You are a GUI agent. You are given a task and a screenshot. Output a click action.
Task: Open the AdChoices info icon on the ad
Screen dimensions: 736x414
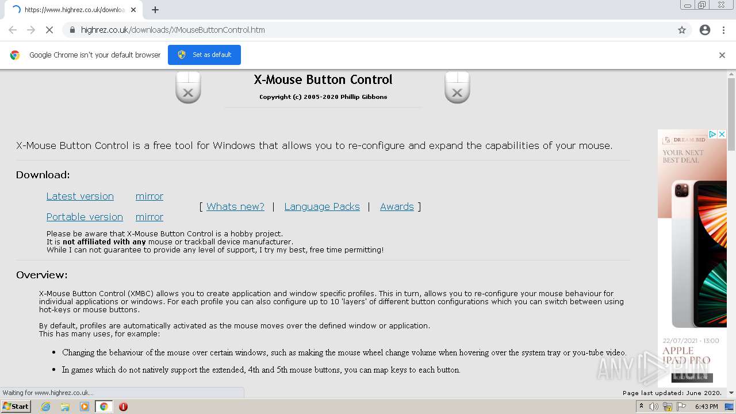pyautogui.click(x=712, y=134)
